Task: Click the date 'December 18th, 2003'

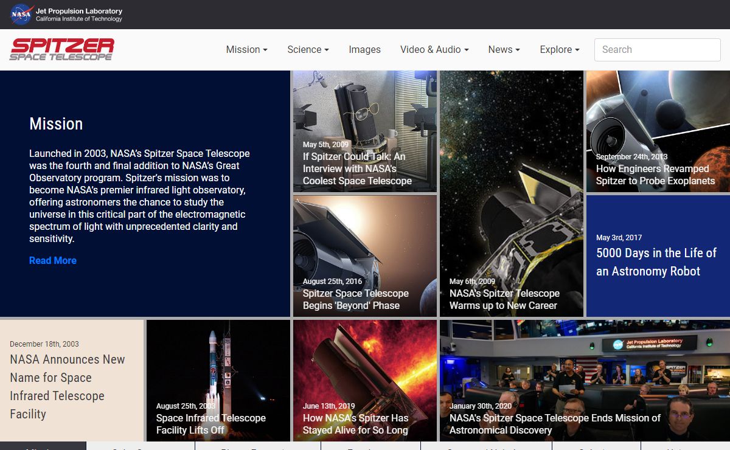Action: [44, 344]
